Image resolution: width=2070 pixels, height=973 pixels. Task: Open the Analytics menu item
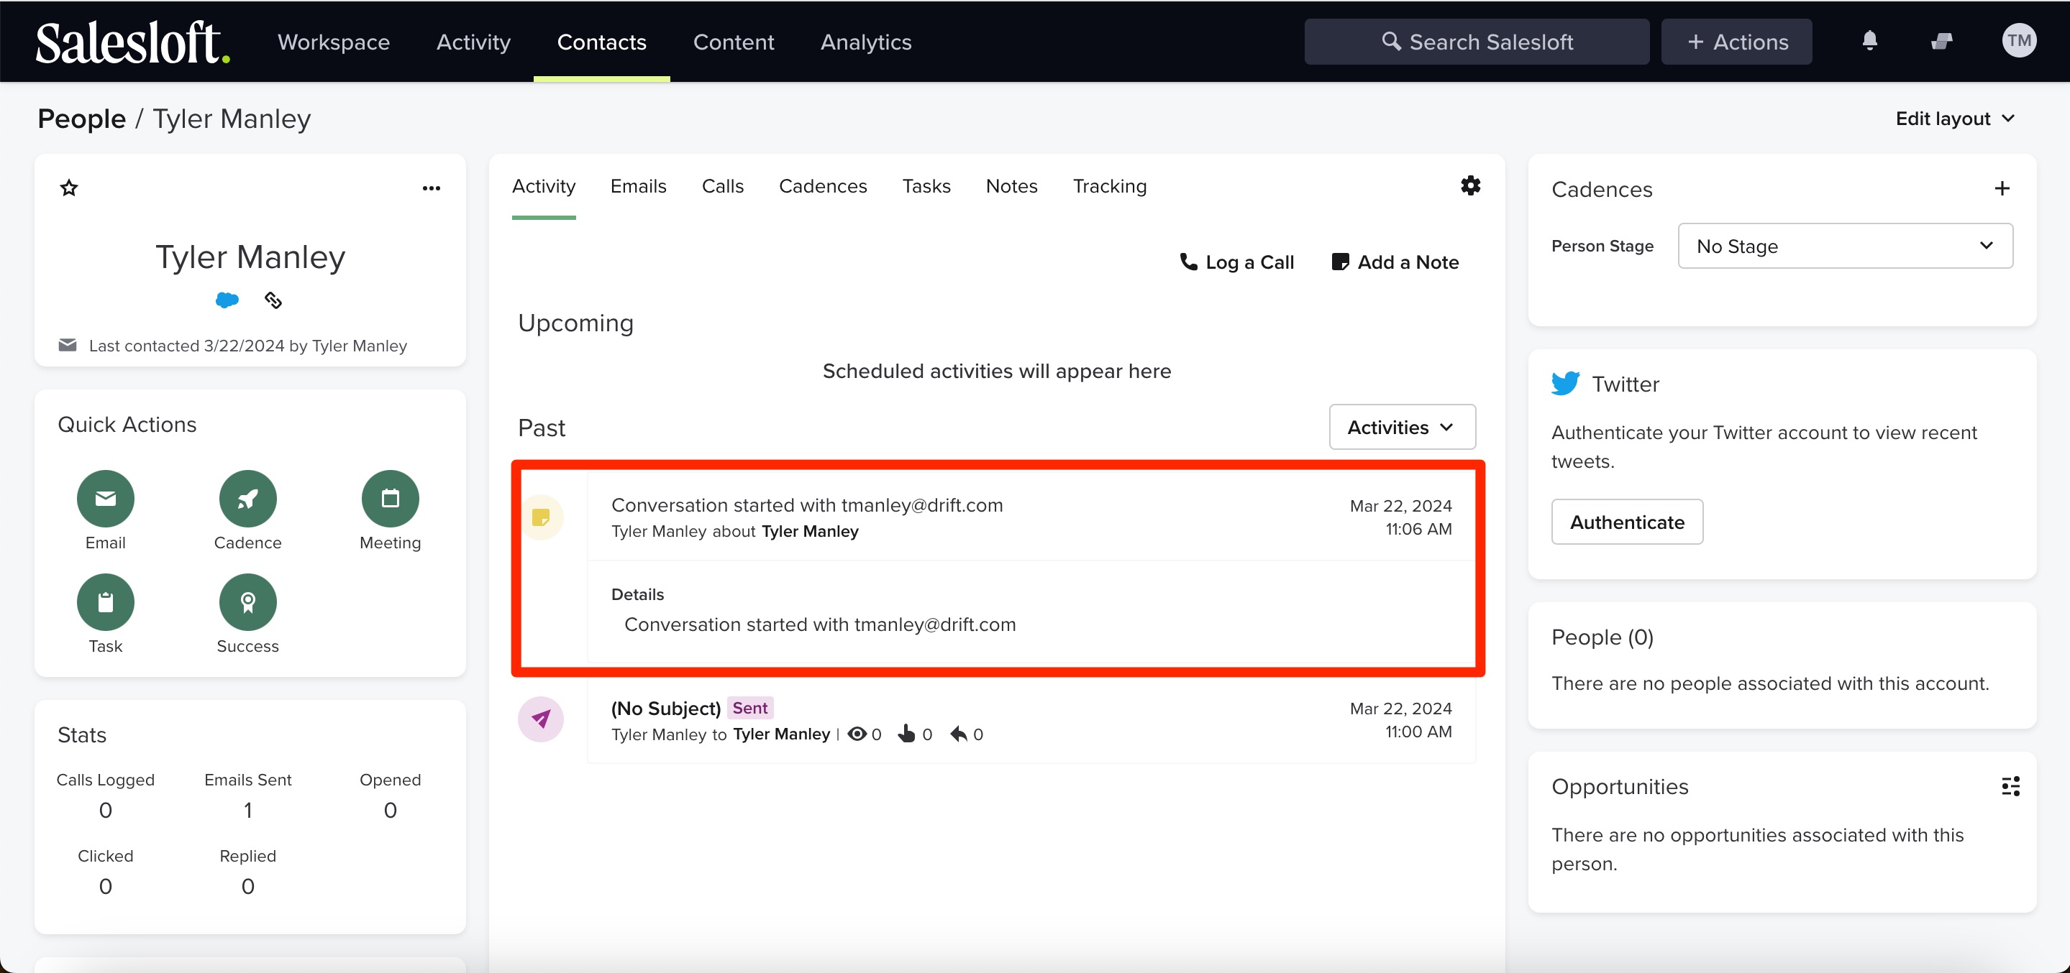[x=865, y=42]
